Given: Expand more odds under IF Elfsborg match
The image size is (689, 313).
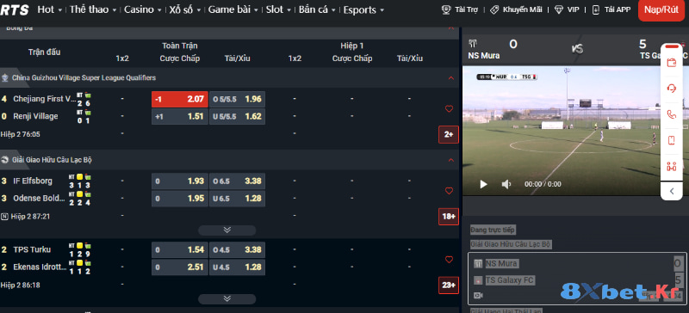Looking at the screenshot, I should click(x=227, y=230).
